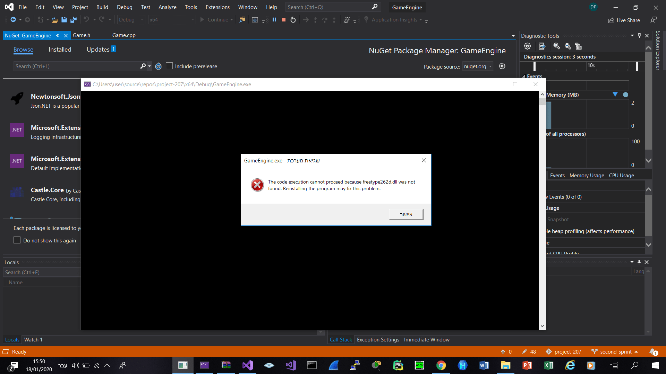Click Zoom In icon in Diagnostic Tools
Viewport: 666px width, 374px height.
(x=556, y=46)
